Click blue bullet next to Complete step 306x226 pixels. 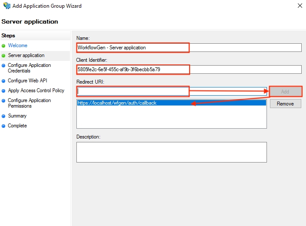point(4,126)
